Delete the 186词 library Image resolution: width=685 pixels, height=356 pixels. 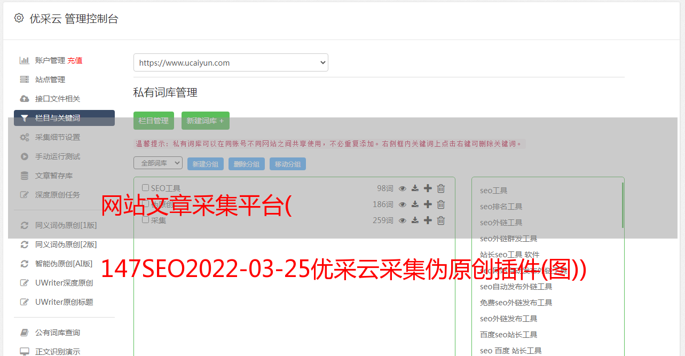pos(441,204)
